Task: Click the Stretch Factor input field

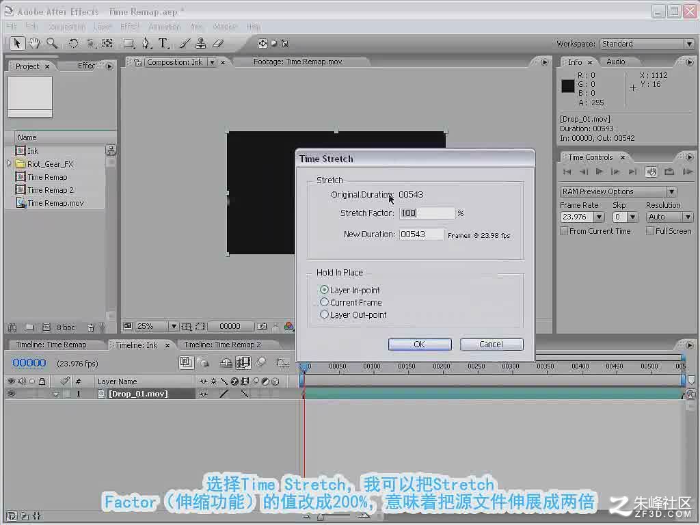Action: point(427,213)
